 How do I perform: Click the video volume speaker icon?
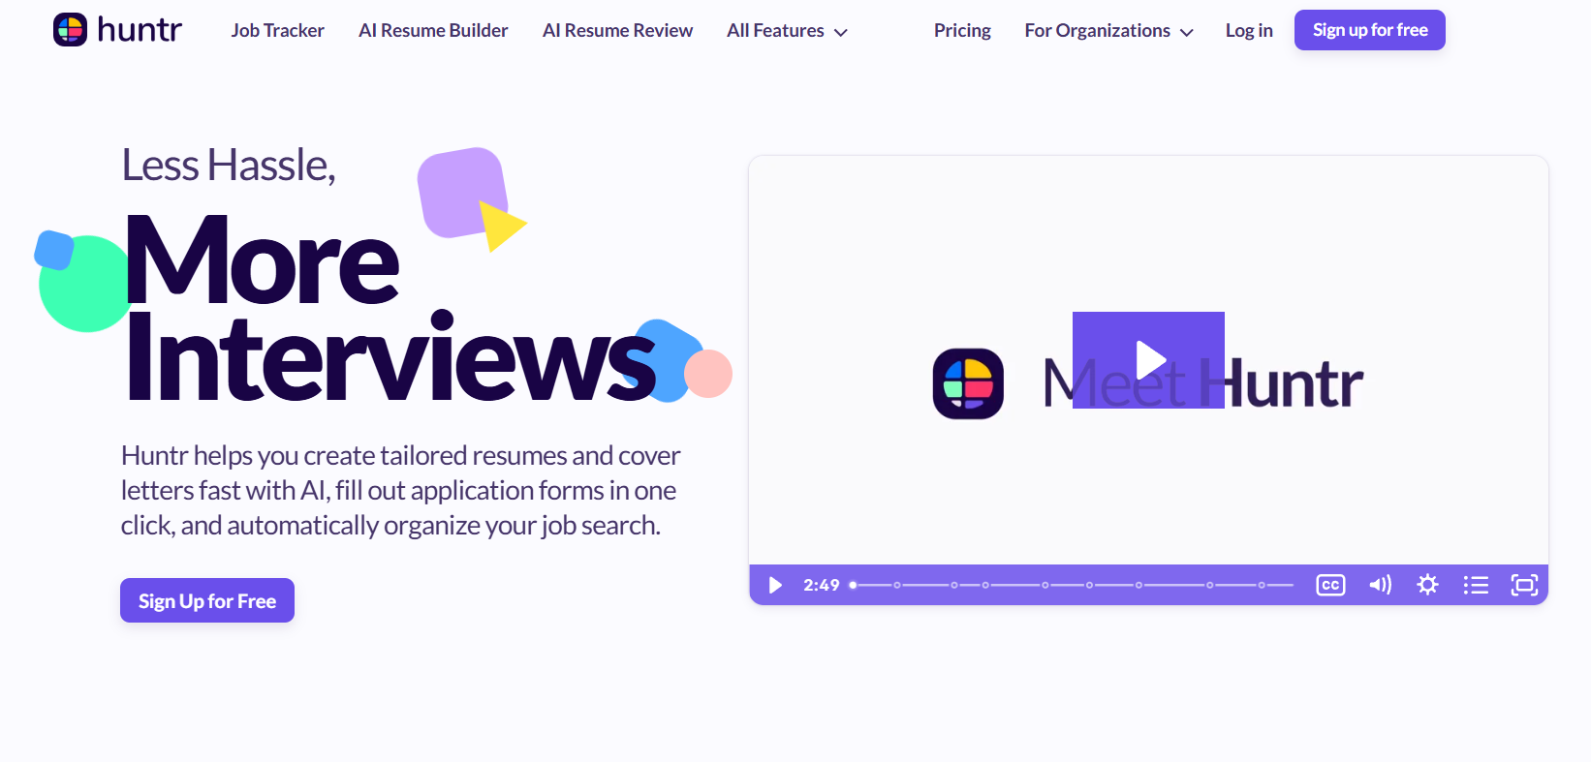(x=1380, y=585)
